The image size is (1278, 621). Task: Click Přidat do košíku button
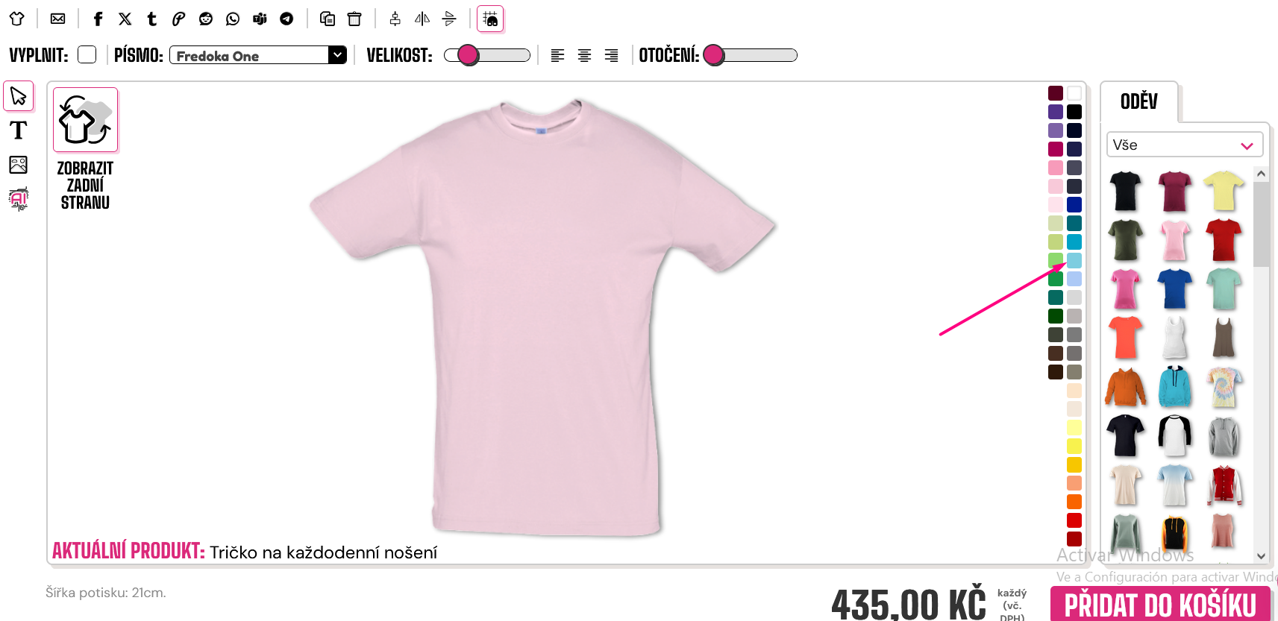[x=1159, y=604]
